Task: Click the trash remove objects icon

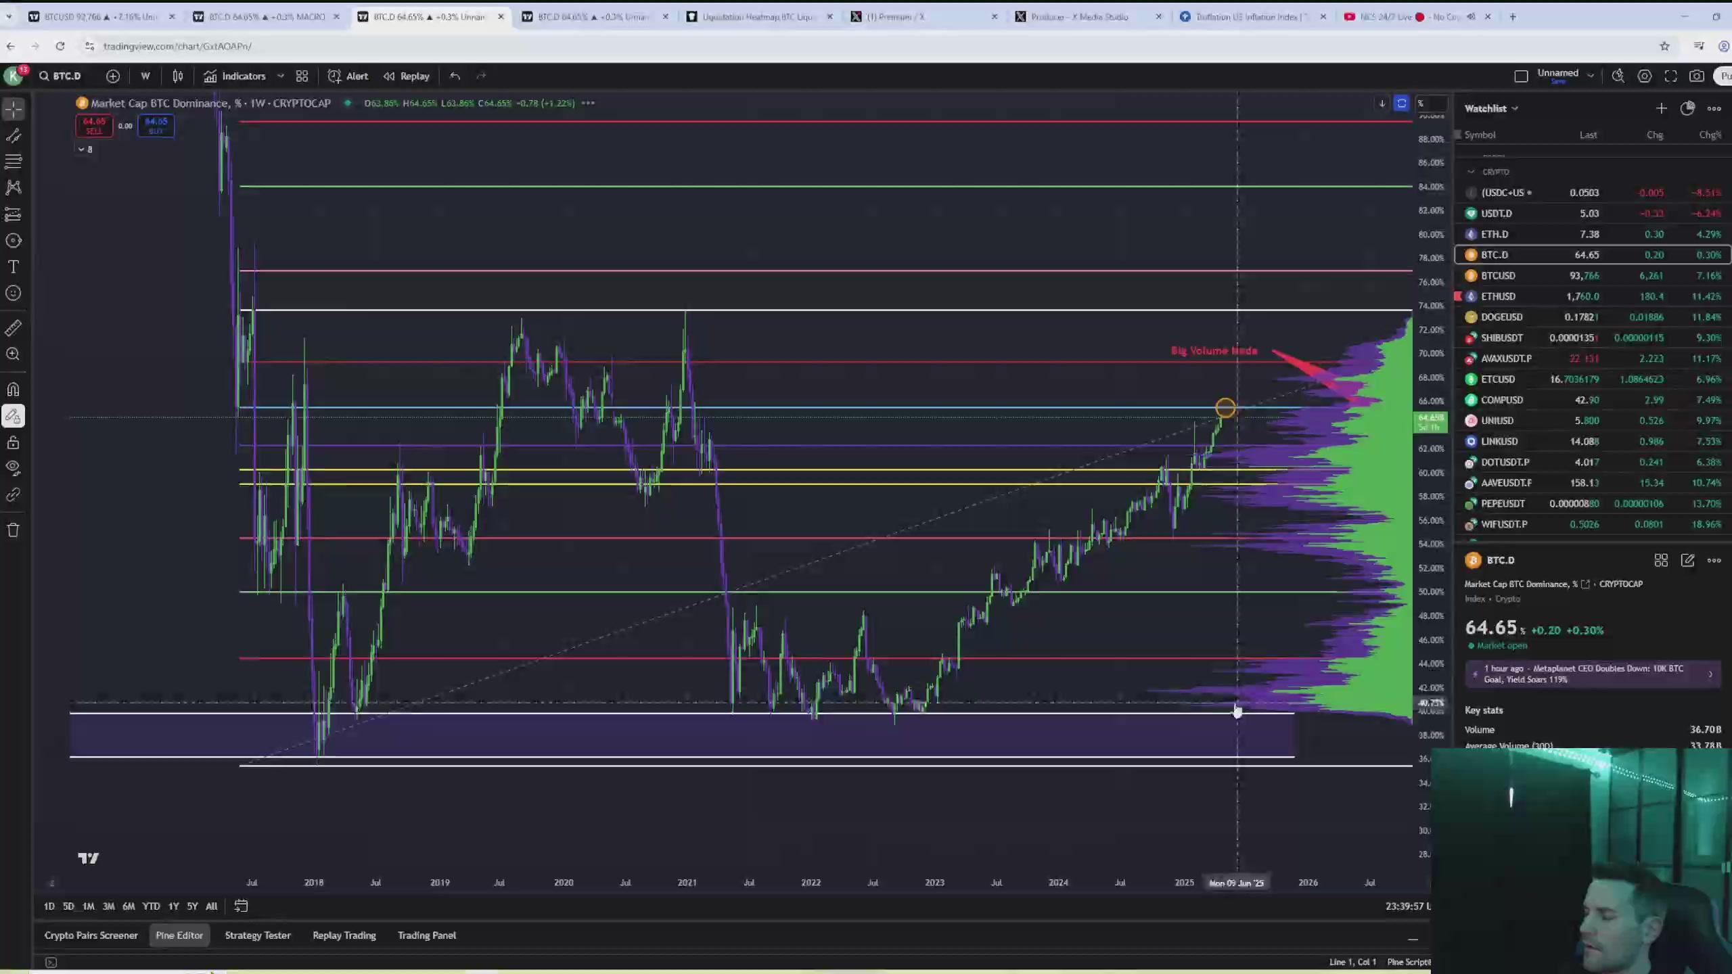Action: coord(14,530)
